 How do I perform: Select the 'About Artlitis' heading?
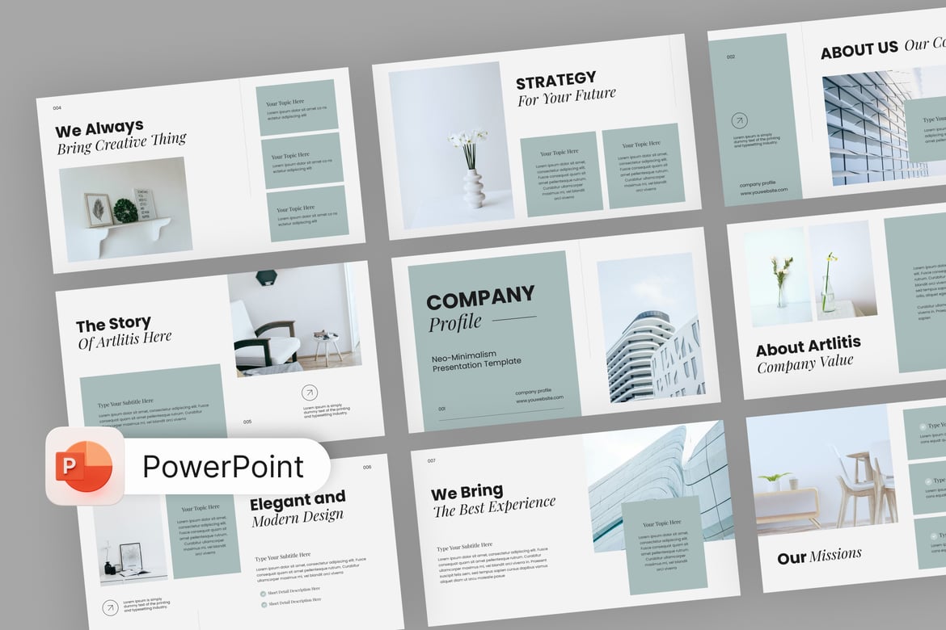pos(809,346)
